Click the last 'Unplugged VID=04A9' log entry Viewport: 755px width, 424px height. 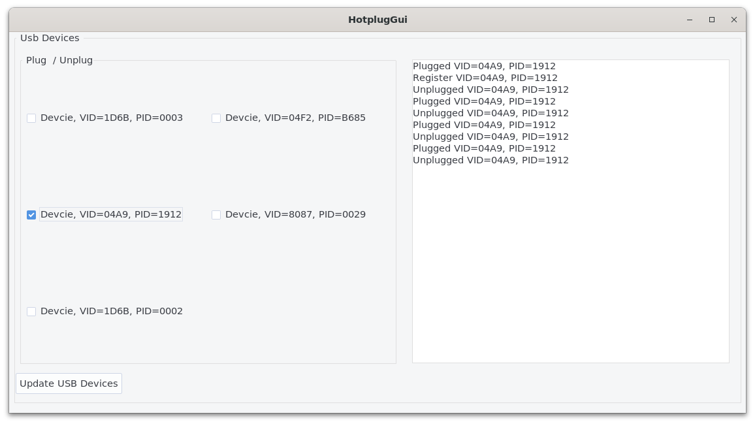490,160
